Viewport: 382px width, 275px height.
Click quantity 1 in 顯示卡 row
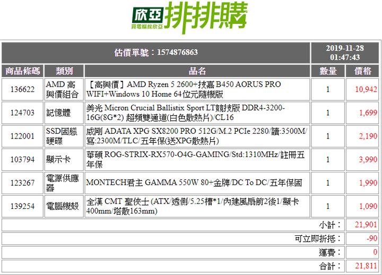pos(328,159)
